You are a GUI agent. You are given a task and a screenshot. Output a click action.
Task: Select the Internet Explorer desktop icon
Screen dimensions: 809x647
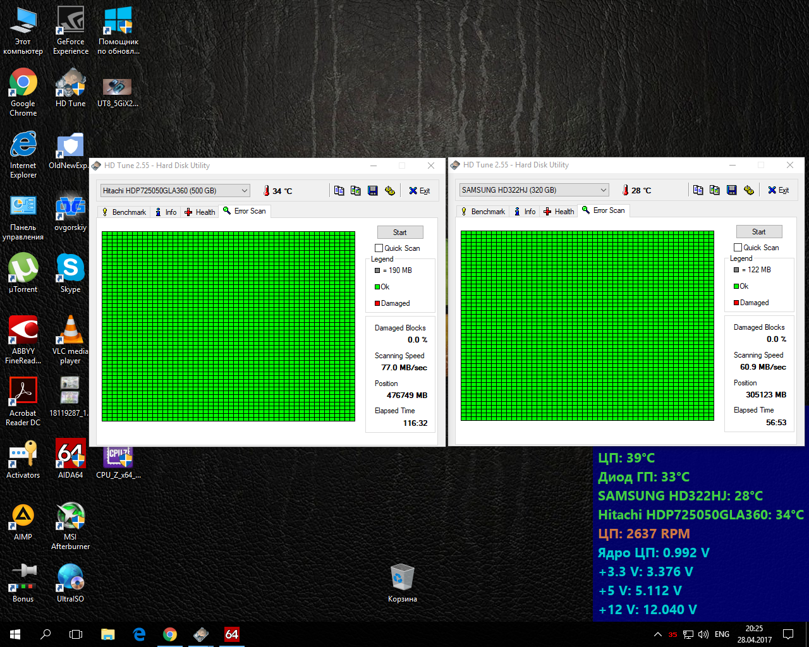[x=23, y=155]
